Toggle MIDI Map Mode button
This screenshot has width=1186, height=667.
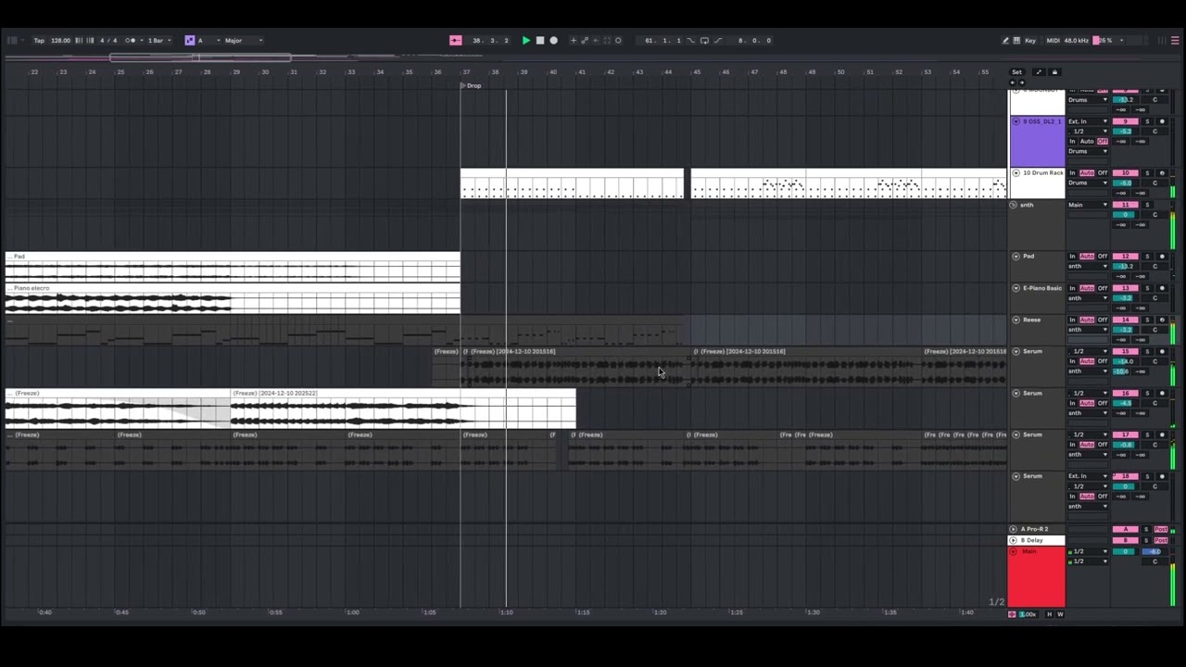tap(1053, 40)
